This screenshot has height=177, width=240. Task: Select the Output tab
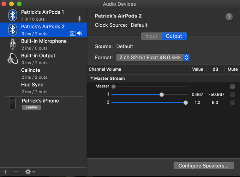(174, 36)
